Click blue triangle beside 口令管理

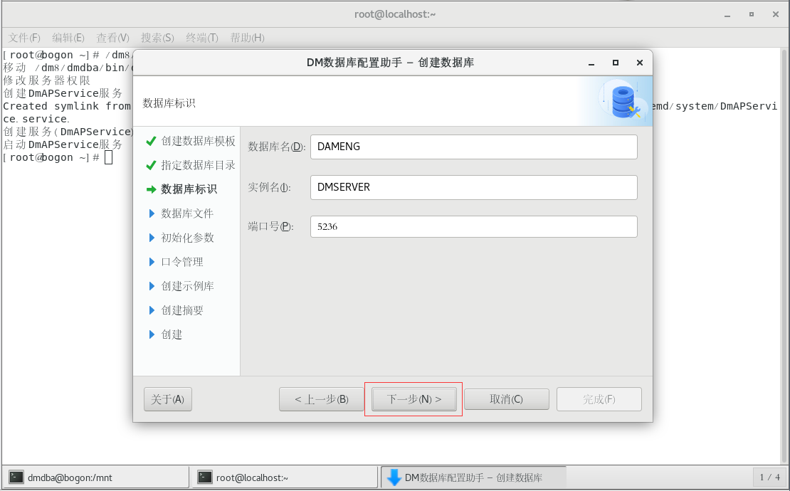(x=152, y=262)
